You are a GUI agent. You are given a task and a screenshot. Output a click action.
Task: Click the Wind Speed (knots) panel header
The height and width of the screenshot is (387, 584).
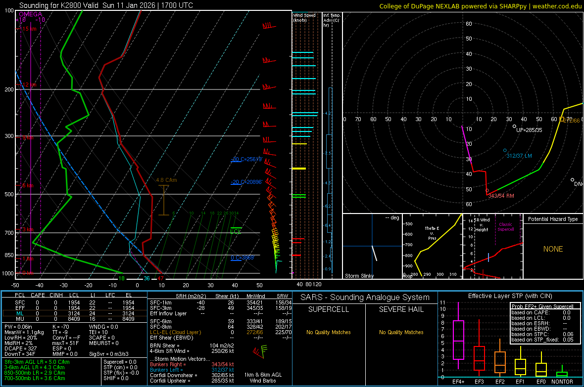(x=305, y=17)
